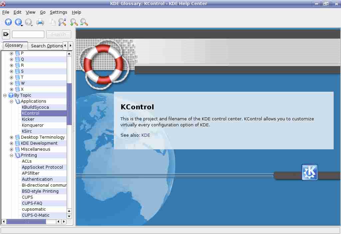Select the CUPS-FAQ entry
Screen dimensions: 341x234
(32, 203)
